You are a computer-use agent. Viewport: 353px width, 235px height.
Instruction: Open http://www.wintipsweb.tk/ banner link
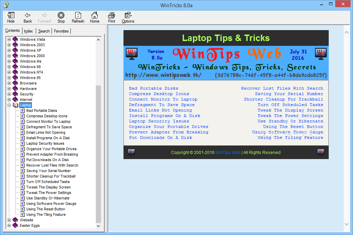[163, 75]
